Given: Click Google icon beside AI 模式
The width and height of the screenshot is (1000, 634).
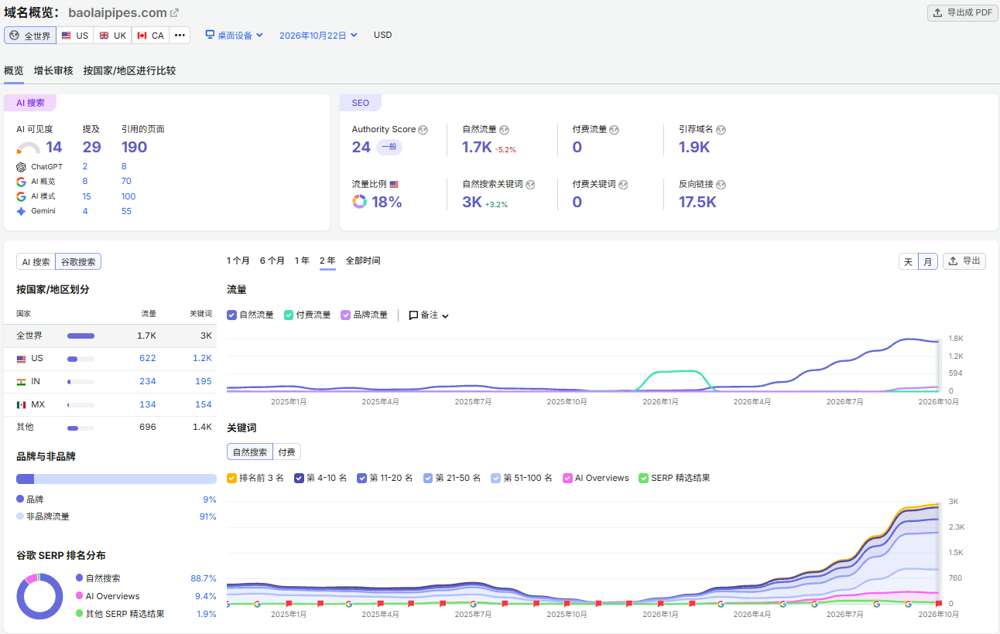Looking at the screenshot, I should (21, 196).
